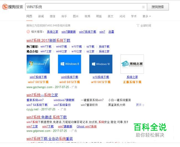Open result win7系统下载 全自动系统重装
180x147 pixels.
[x=50, y=139]
